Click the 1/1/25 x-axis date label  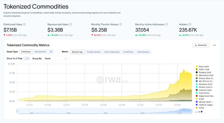(x=140, y=105)
